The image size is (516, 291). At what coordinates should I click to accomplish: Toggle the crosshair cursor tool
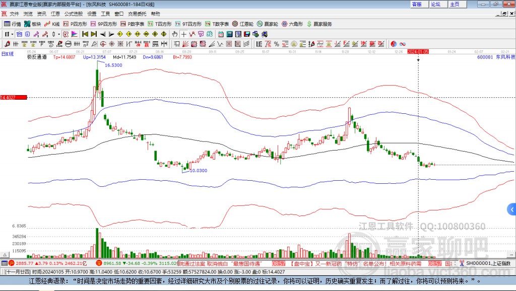click(184, 34)
